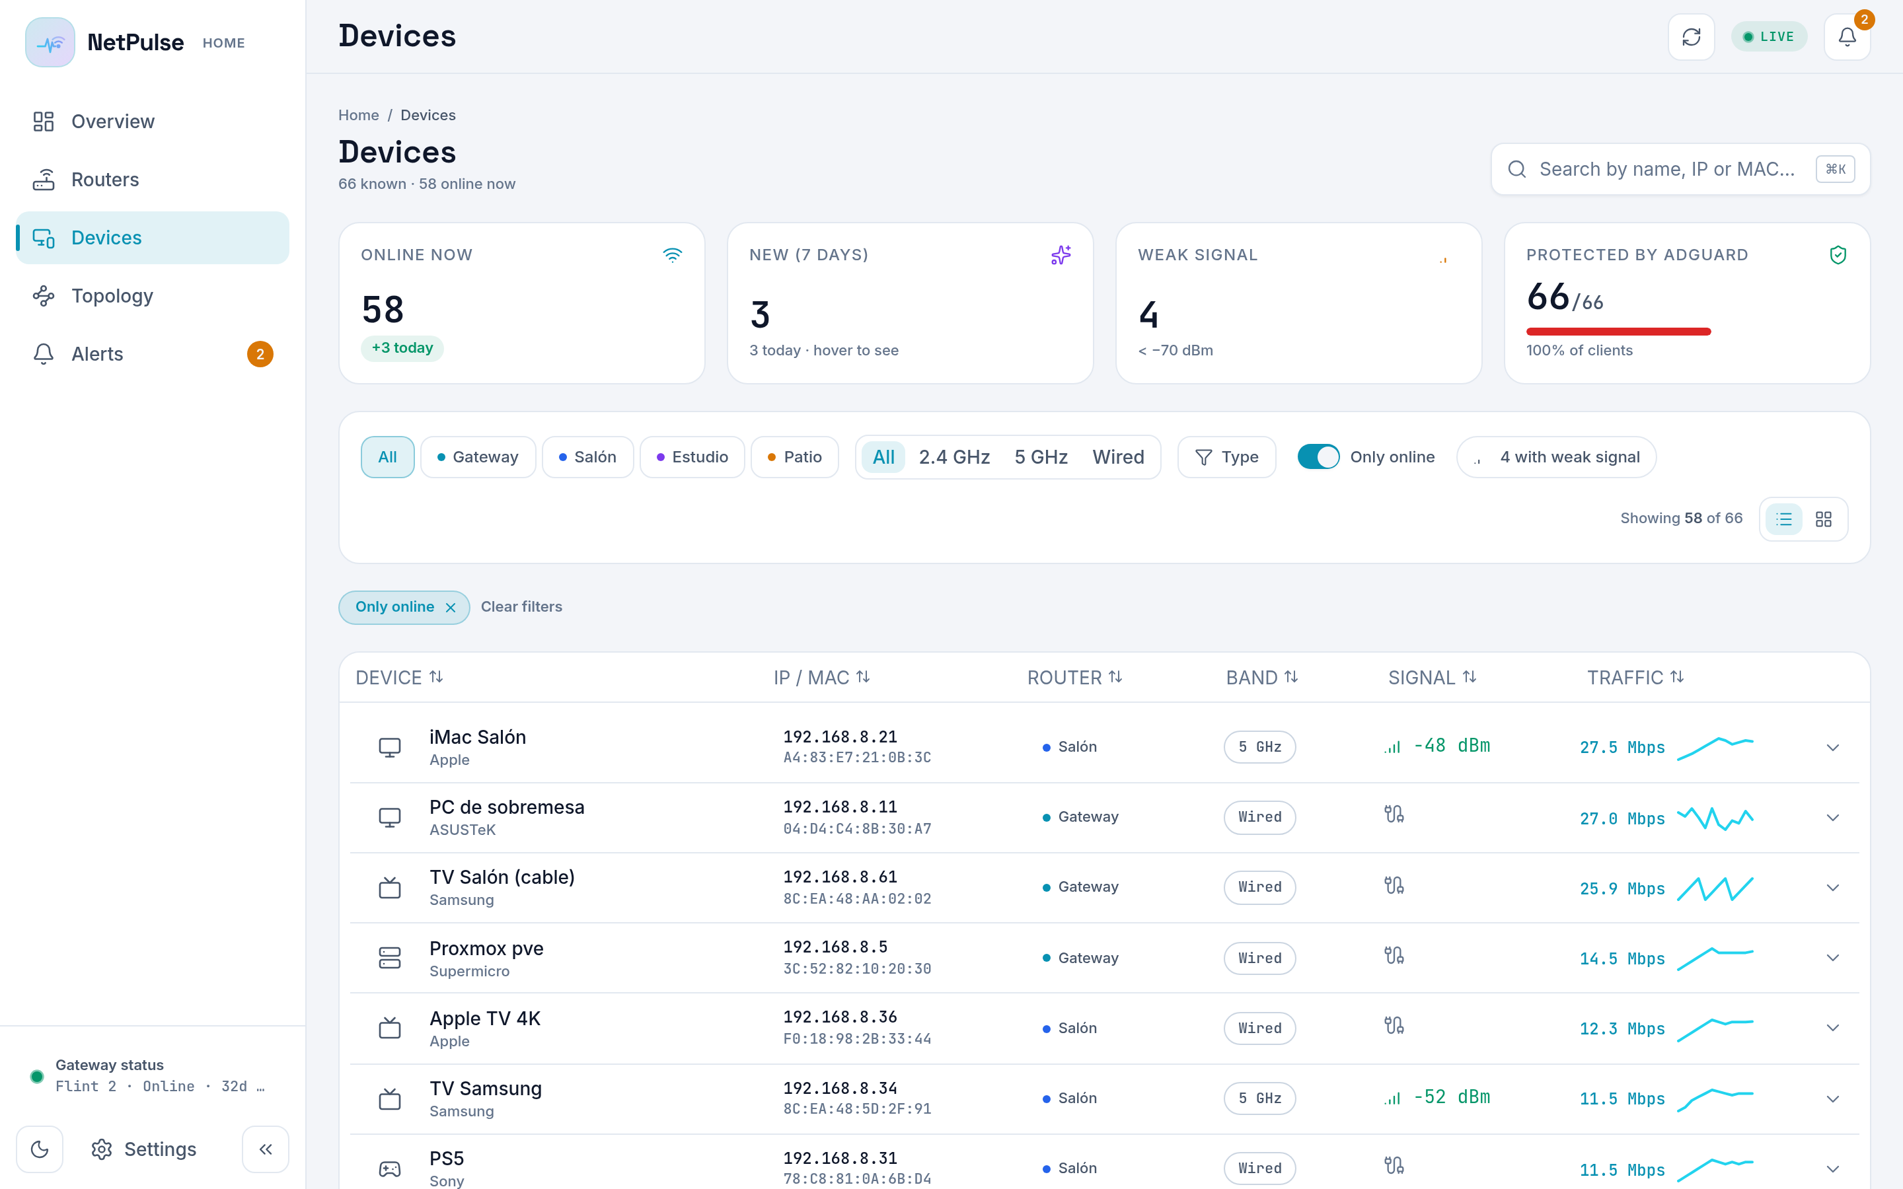Viewport: 1903px width, 1189px height.
Task: Expand the TV Salón (cable) row
Action: (x=1833, y=888)
